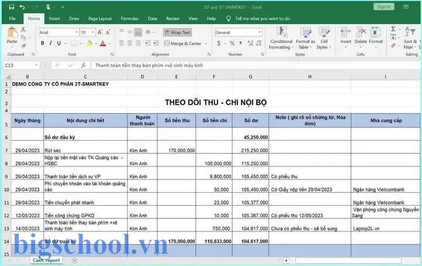Delete cells from the Cells group
Viewport: 422px width, 266px height.
360,37
